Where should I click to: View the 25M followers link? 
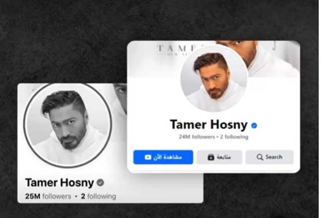click(48, 196)
